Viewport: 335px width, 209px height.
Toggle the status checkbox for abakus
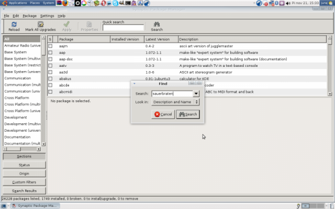50,79
